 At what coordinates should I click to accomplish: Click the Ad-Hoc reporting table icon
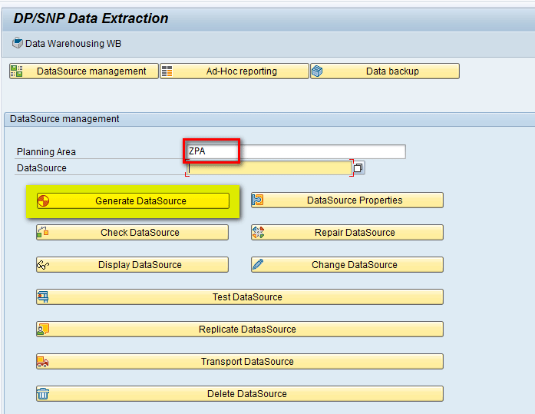point(167,71)
